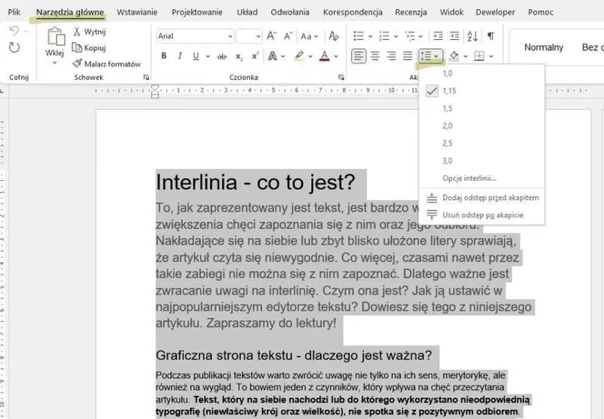The width and height of the screenshot is (604, 419).
Task: Toggle subscript x₂ formatting
Action: (x=239, y=57)
